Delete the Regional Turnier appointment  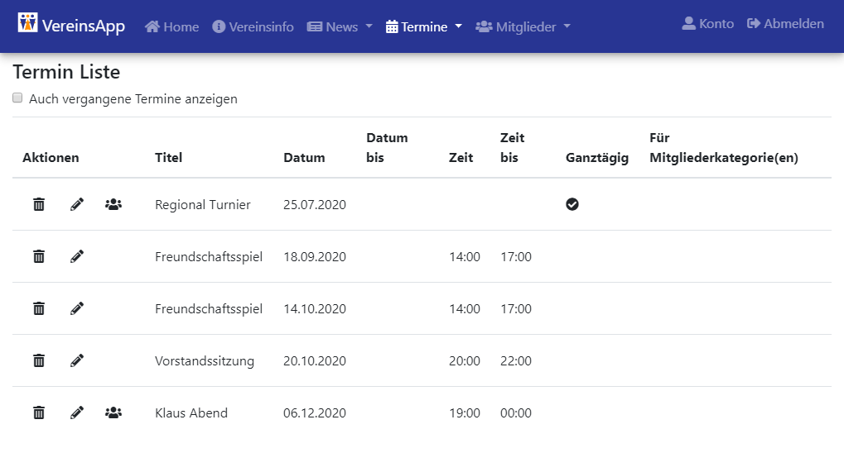(x=39, y=204)
